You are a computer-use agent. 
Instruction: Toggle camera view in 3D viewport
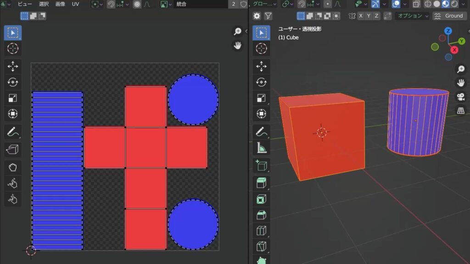461,97
